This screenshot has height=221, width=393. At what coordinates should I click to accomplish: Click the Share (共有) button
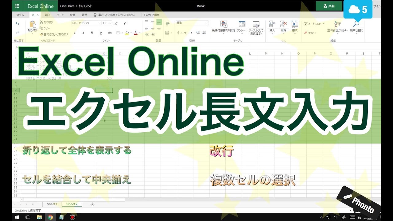click(329, 6)
